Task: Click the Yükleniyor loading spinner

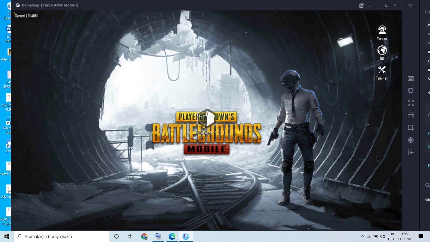Action: [x=206, y=118]
